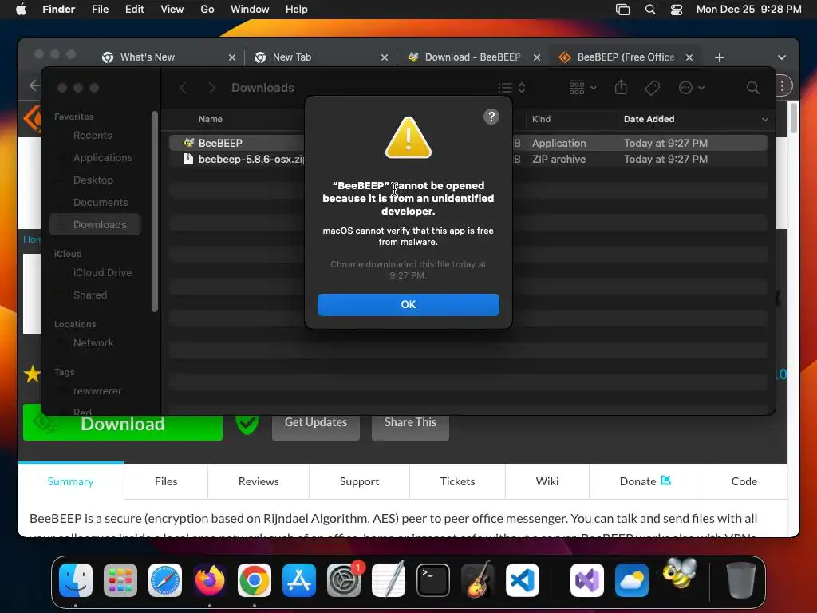Open Chrome's three-dot menu
This screenshot has height=613, width=817.
(x=783, y=86)
